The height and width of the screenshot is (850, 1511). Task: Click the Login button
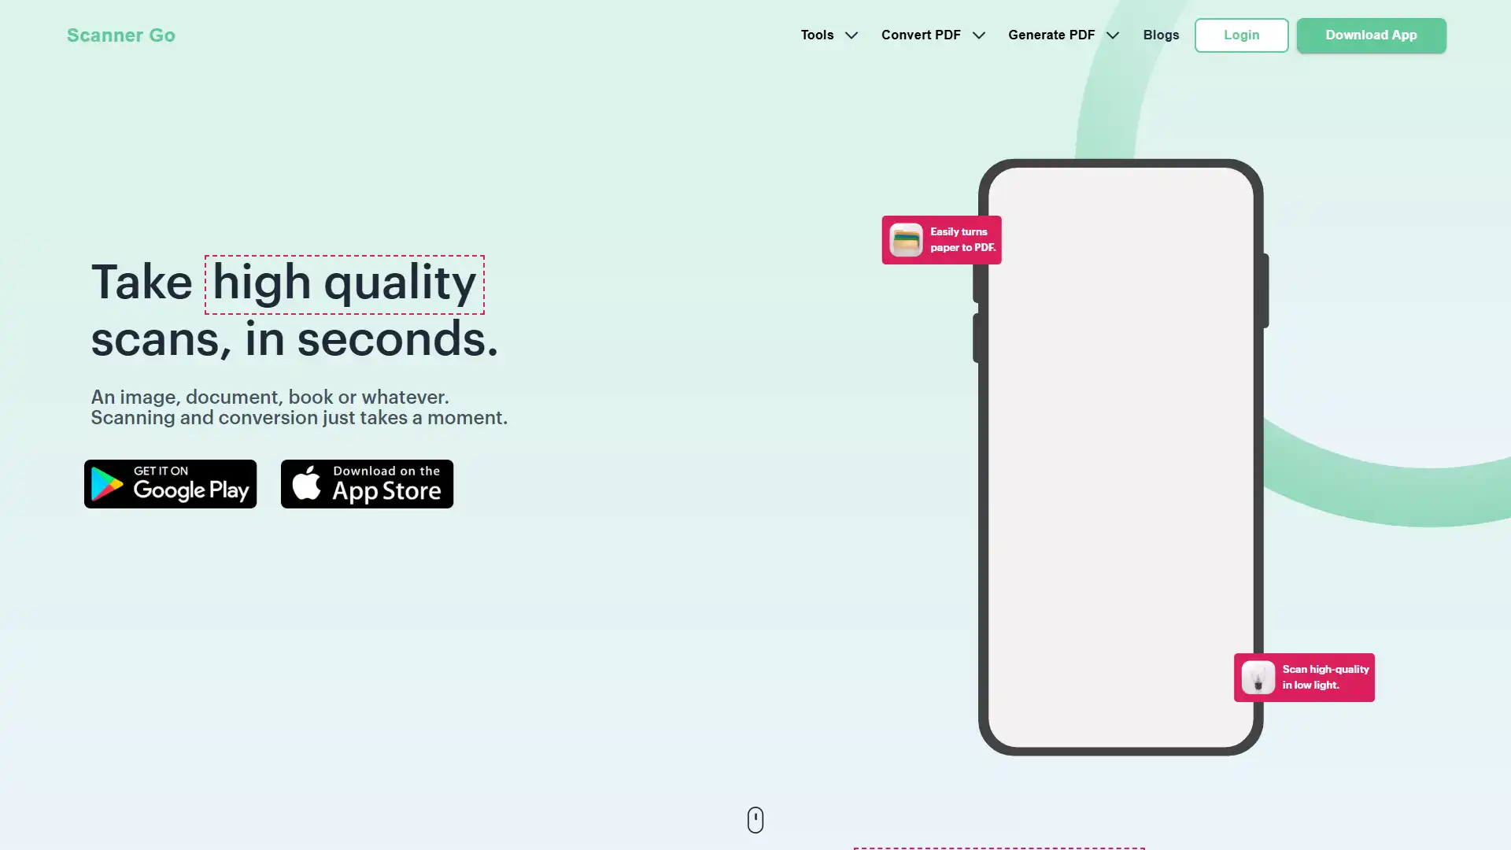tap(1241, 35)
